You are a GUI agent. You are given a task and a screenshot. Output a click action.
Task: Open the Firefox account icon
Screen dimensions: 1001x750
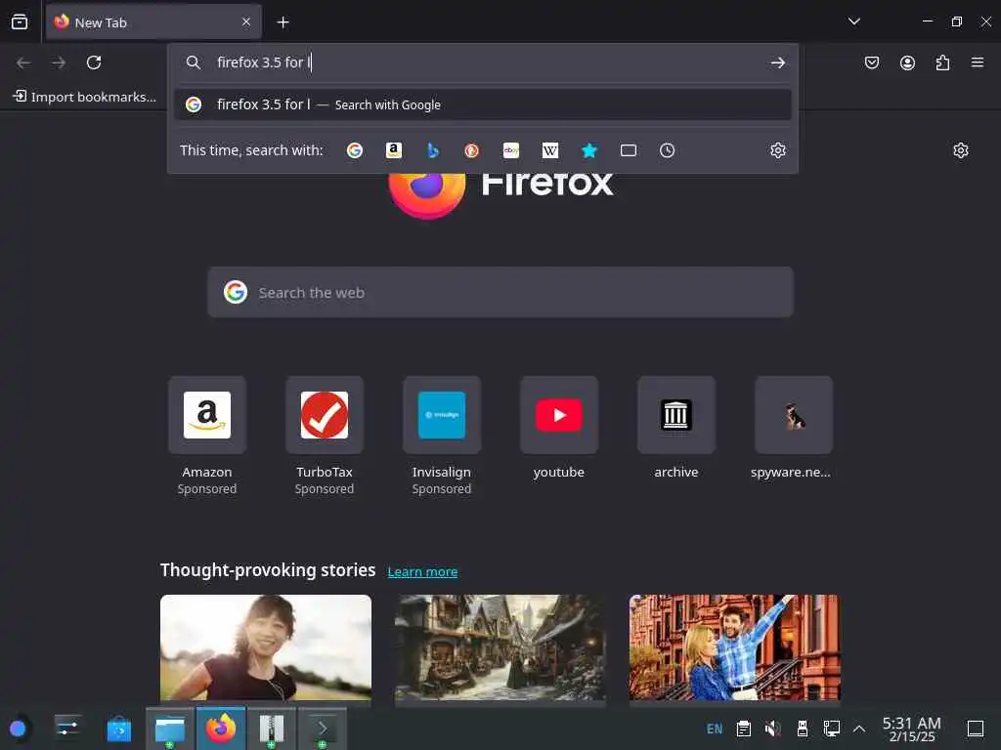pos(907,62)
